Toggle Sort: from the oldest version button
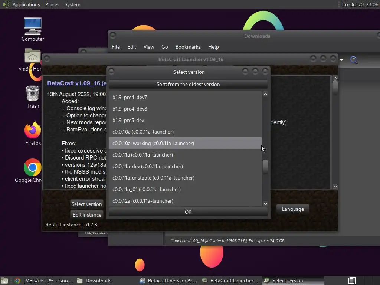 188,84
